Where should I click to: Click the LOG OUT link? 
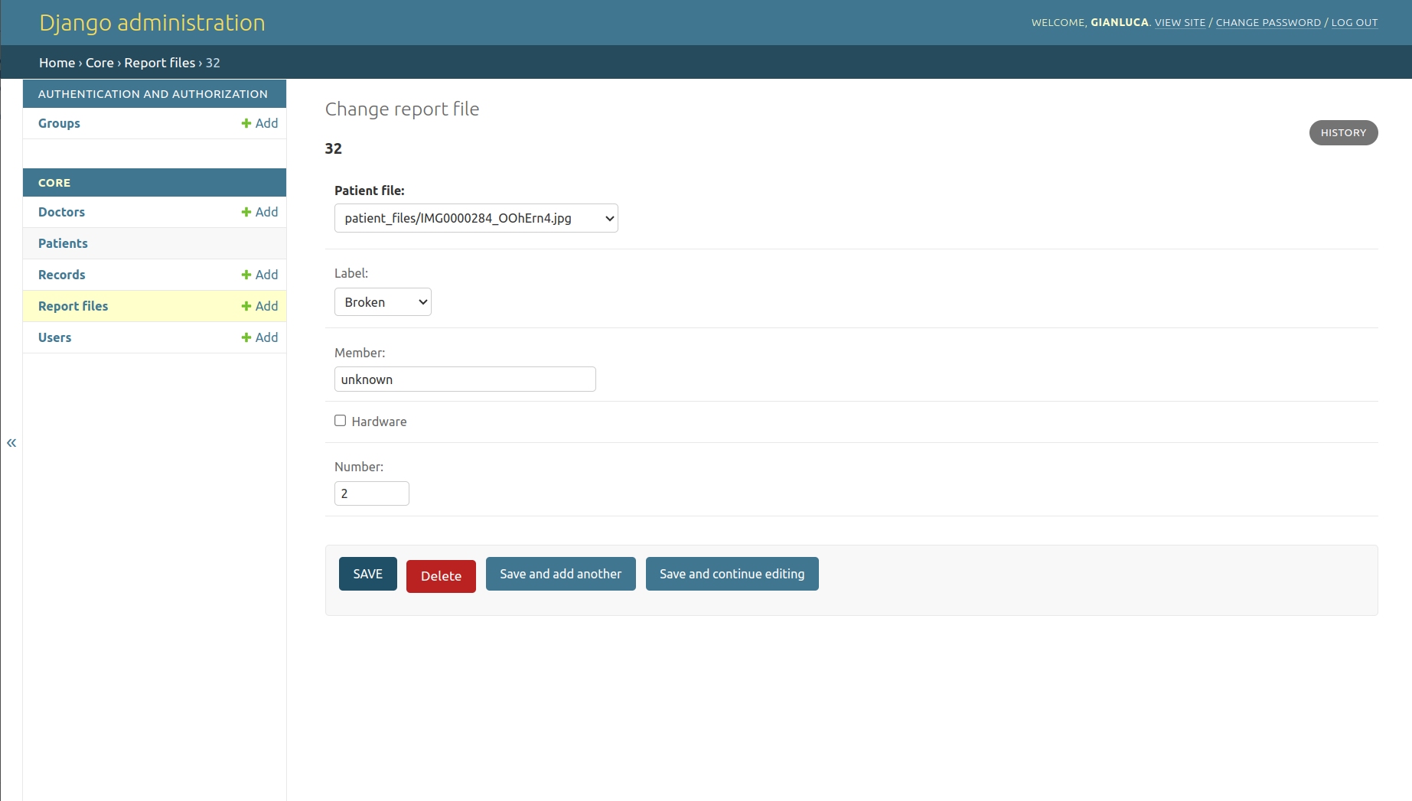coord(1355,23)
